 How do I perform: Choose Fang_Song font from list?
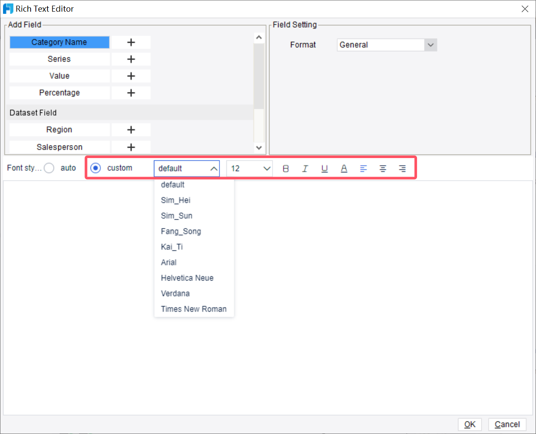pyautogui.click(x=194, y=231)
